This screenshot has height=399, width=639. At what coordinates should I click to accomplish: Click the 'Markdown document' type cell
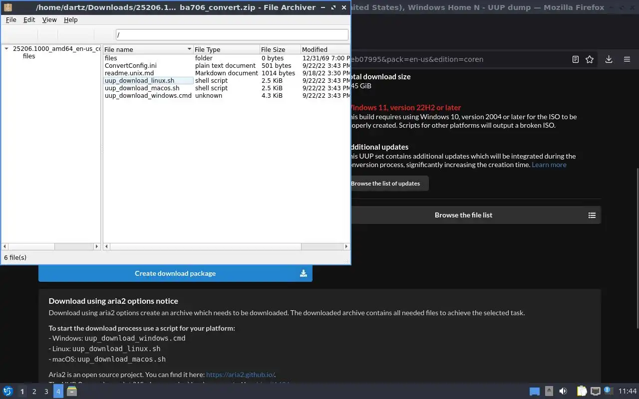[x=227, y=73]
